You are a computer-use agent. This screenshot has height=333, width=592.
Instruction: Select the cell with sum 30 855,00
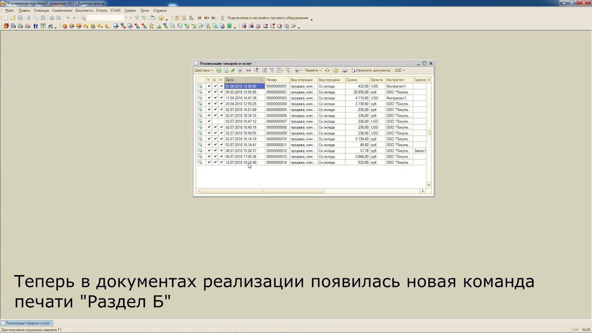[357, 92]
